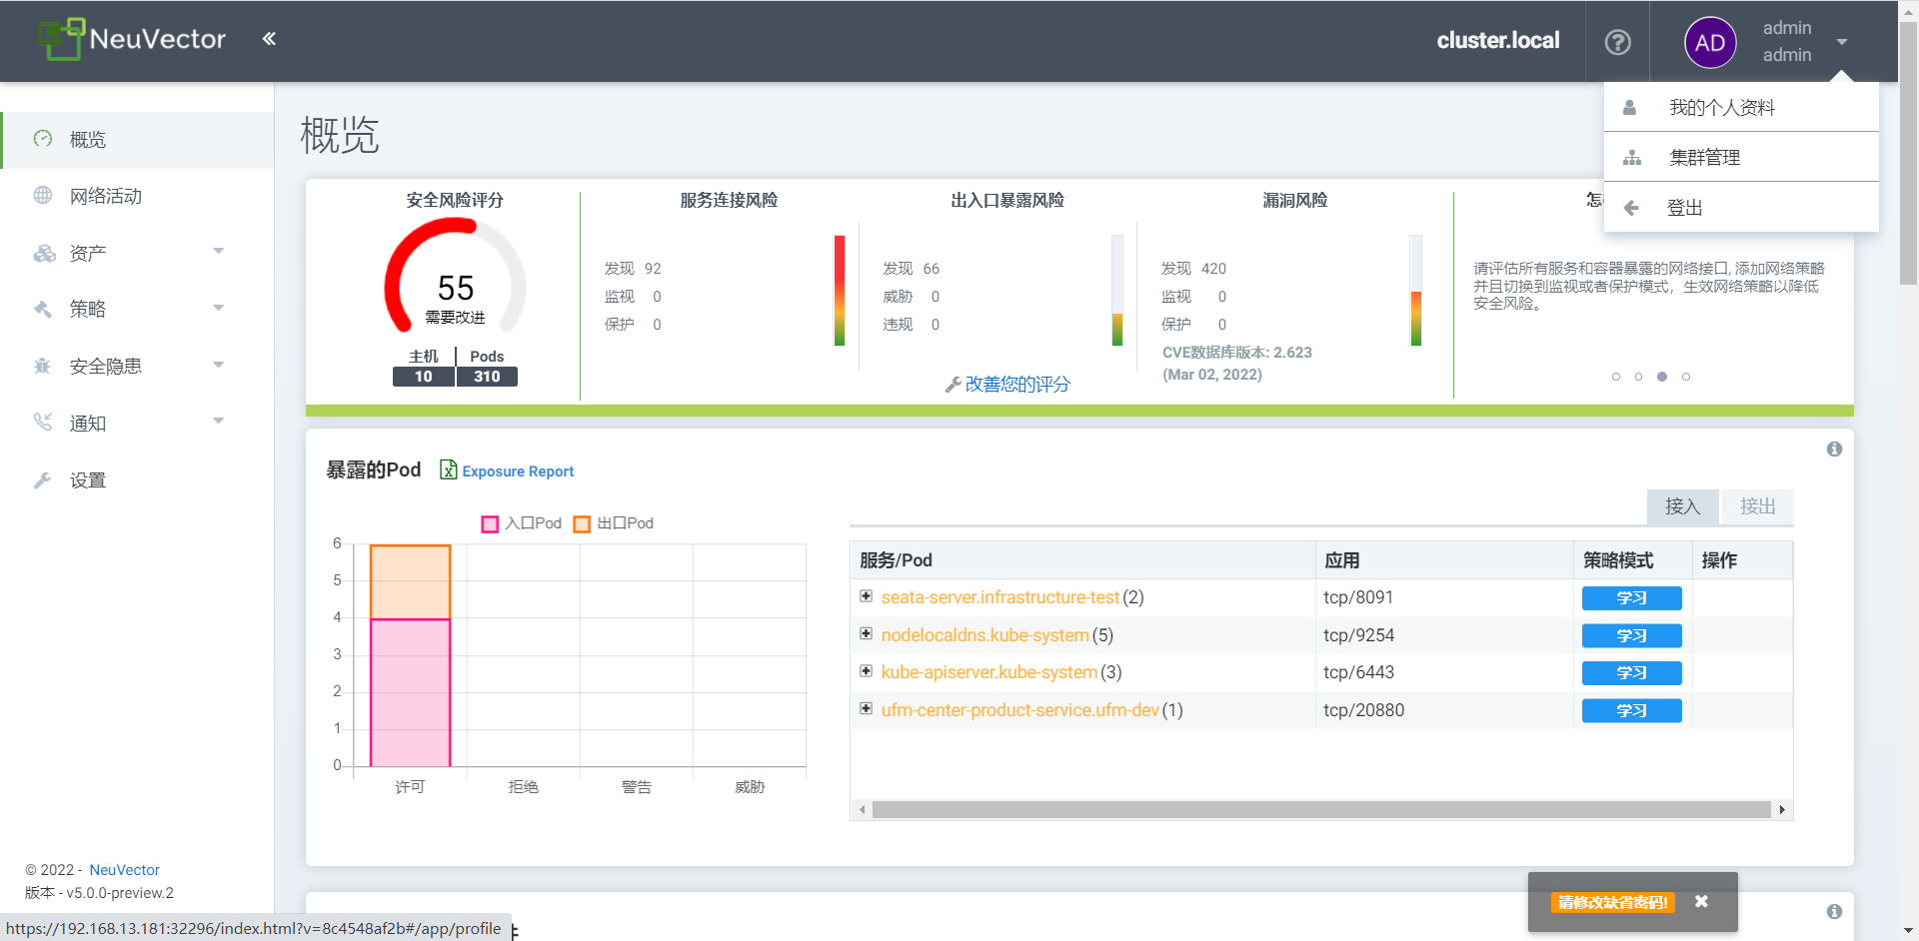Open help question mark icon
This screenshot has height=941, width=1919.
pos(1617,42)
